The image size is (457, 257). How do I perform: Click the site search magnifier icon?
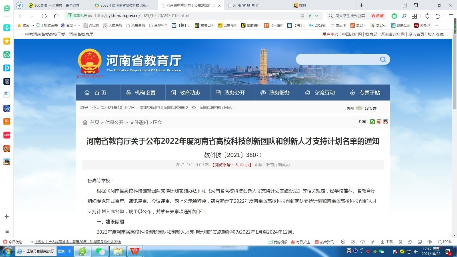(x=383, y=59)
